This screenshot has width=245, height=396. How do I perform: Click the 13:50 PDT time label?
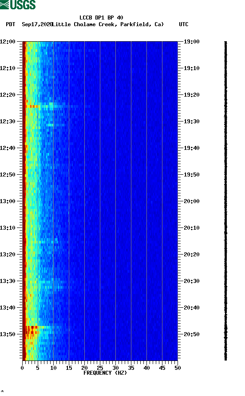[8, 334]
